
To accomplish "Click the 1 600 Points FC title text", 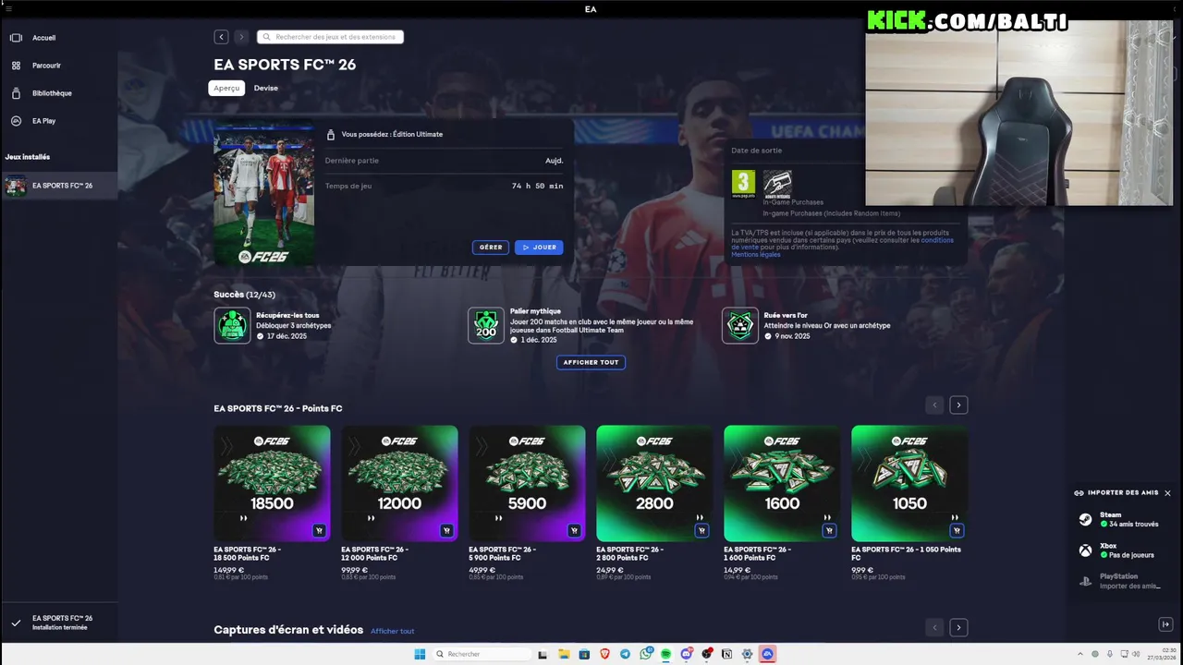I will tap(757, 553).
